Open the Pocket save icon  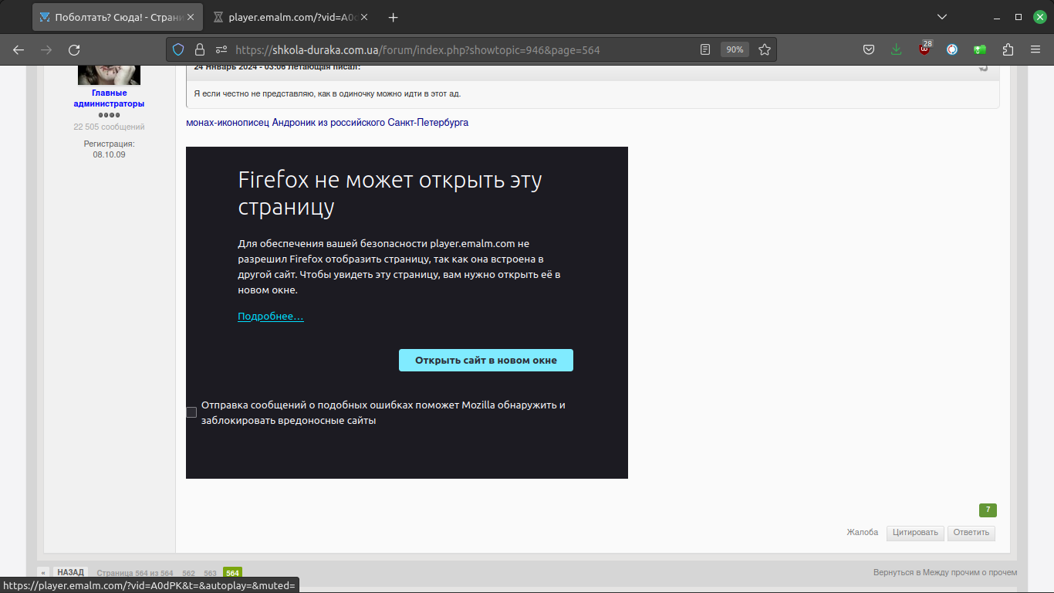click(868, 49)
